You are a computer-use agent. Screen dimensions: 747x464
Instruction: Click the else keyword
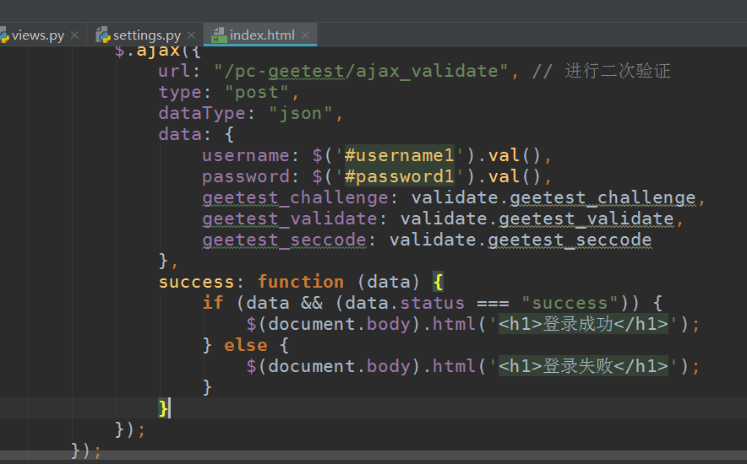click(x=246, y=345)
